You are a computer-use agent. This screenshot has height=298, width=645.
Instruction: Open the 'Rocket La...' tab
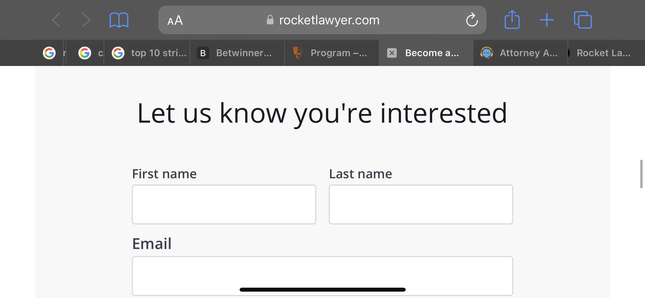coord(606,53)
